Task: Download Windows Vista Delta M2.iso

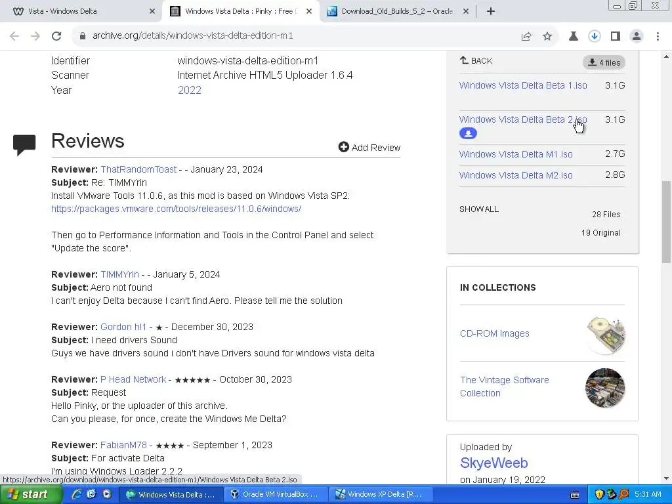Action: click(x=516, y=175)
